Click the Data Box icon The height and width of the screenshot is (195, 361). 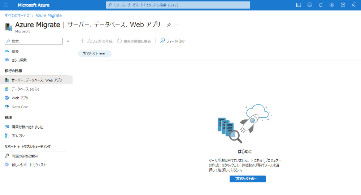click(x=7, y=107)
